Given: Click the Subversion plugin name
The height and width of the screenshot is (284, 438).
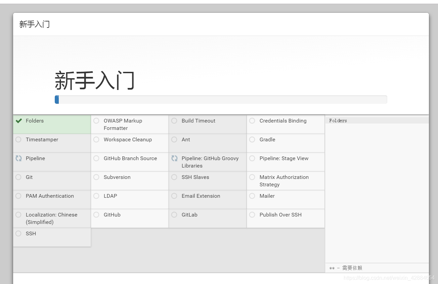Looking at the screenshot, I should coord(117,177).
